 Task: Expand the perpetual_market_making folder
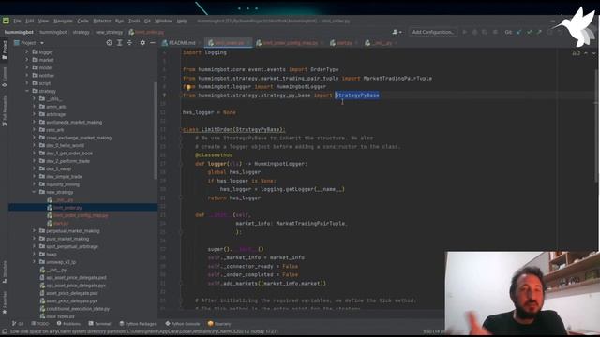point(34,231)
